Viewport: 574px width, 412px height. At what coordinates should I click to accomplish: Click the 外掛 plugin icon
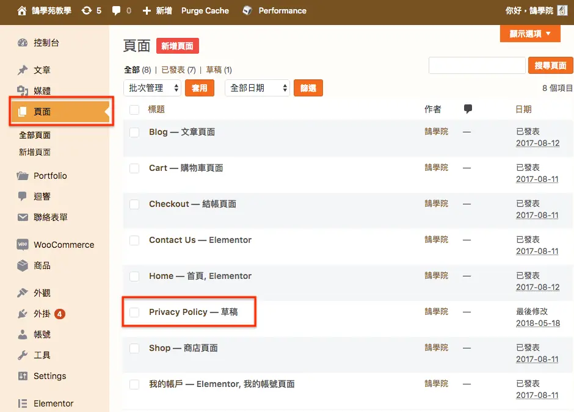(x=23, y=314)
